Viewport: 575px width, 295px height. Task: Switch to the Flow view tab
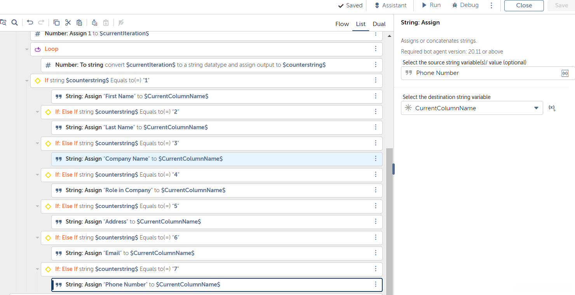[x=342, y=24]
